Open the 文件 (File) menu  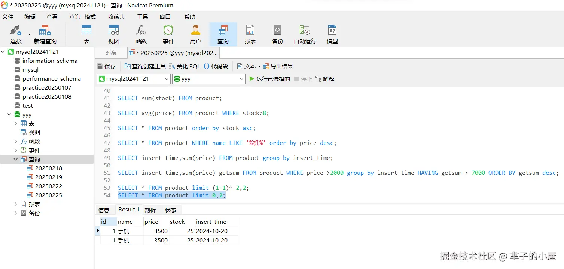pos(8,16)
